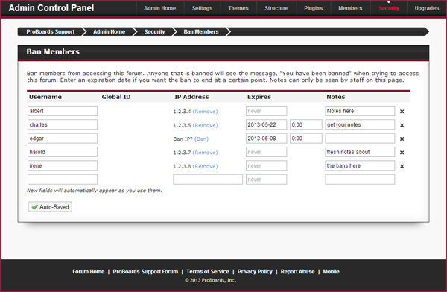
Task: Delete the albert ban row with X
Action: [402, 112]
